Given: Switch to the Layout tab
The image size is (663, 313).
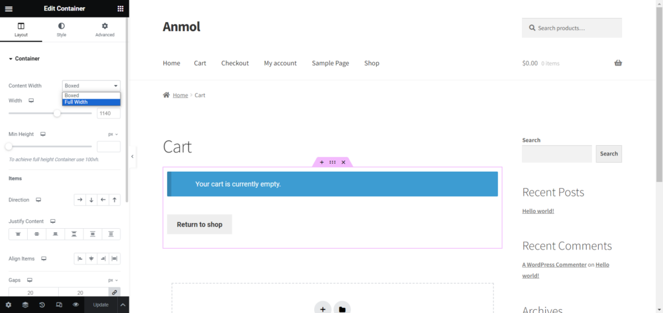Looking at the screenshot, I should click(x=21, y=30).
